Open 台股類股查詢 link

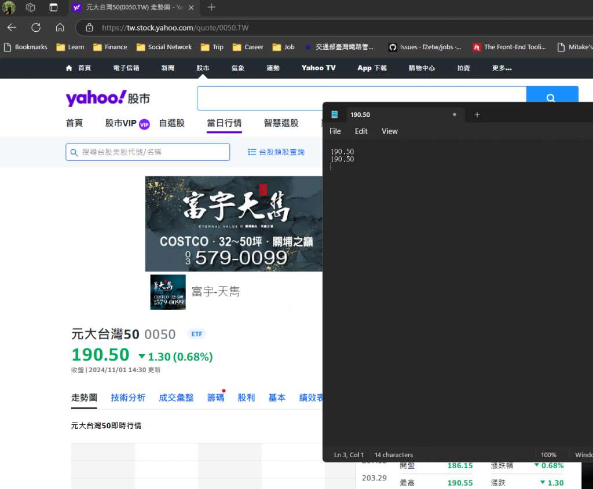click(276, 152)
